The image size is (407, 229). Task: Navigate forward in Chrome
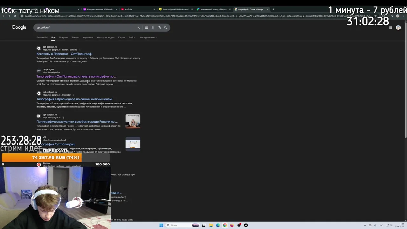(x=9, y=16)
